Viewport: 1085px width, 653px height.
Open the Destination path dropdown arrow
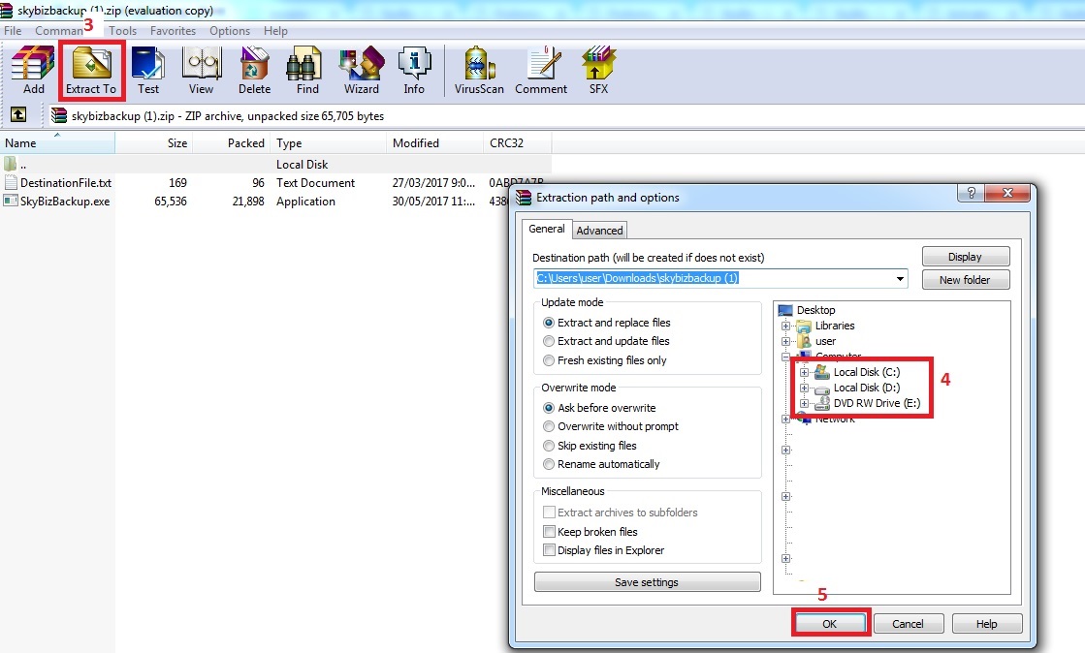tap(901, 279)
